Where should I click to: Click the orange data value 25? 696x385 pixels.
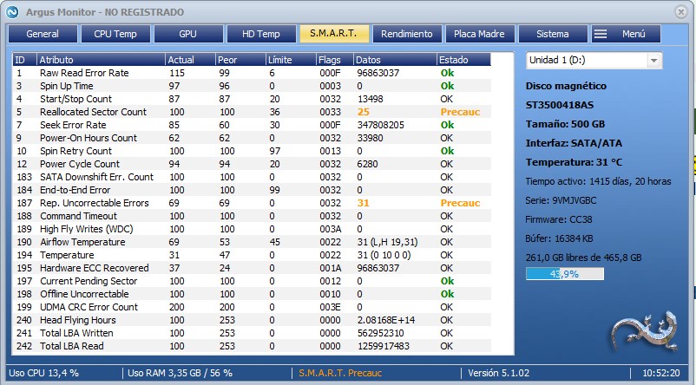(364, 112)
